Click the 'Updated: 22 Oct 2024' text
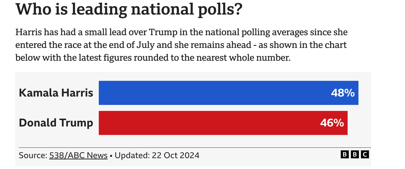Screen dimensions: 405x169 (x=157, y=155)
